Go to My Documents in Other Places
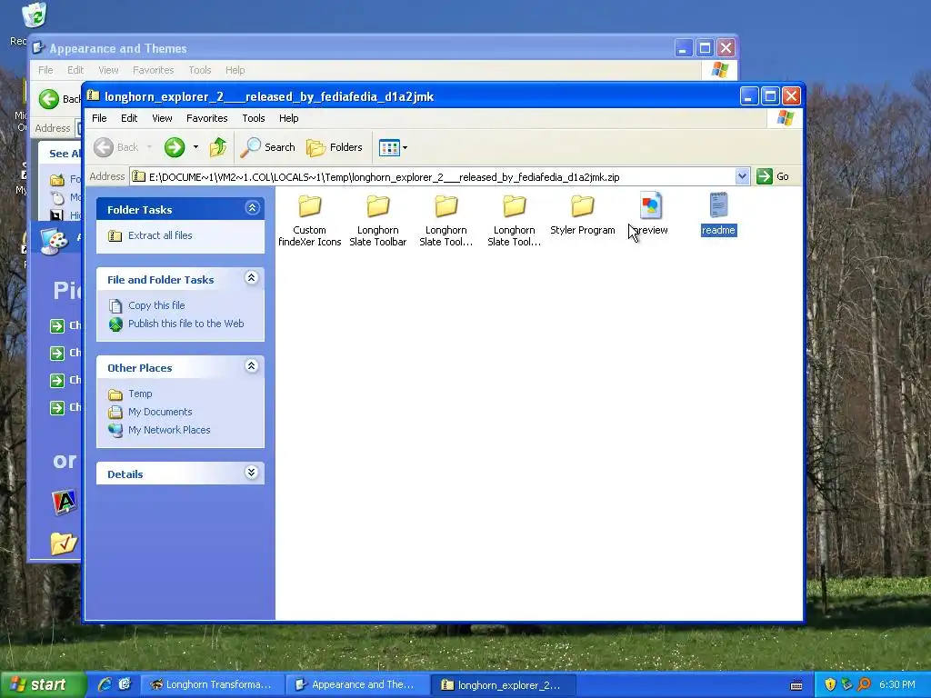The image size is (931, 698). coord(160,412)
